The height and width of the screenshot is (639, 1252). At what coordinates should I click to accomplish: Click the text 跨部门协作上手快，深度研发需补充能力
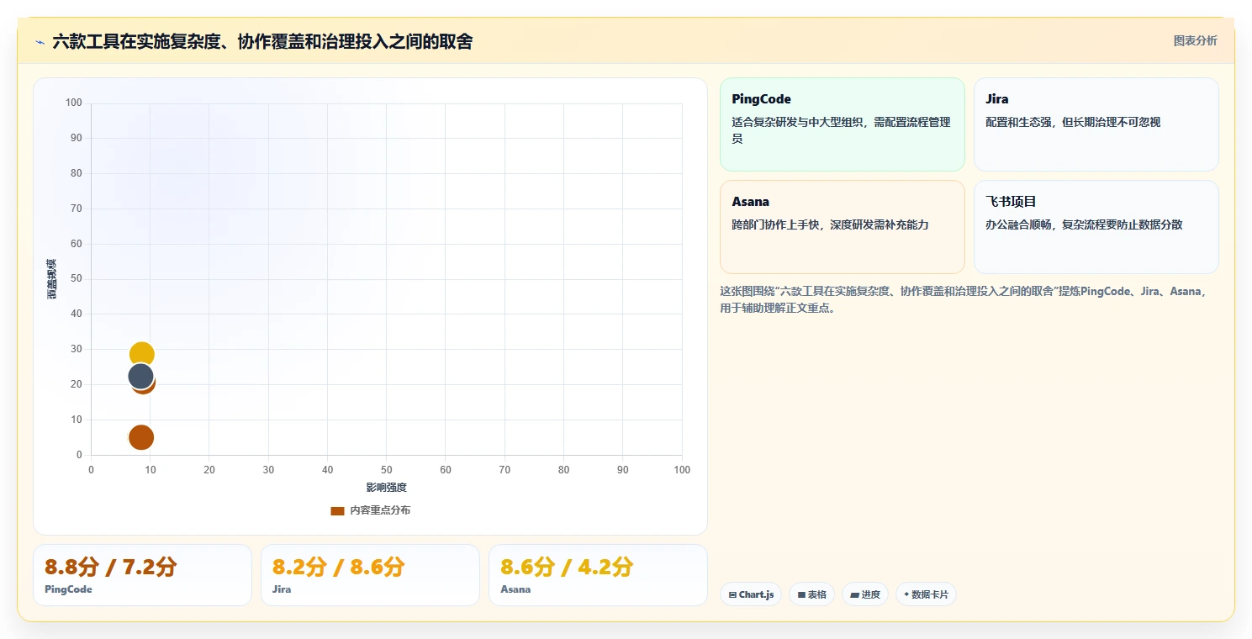click(830, 224)
